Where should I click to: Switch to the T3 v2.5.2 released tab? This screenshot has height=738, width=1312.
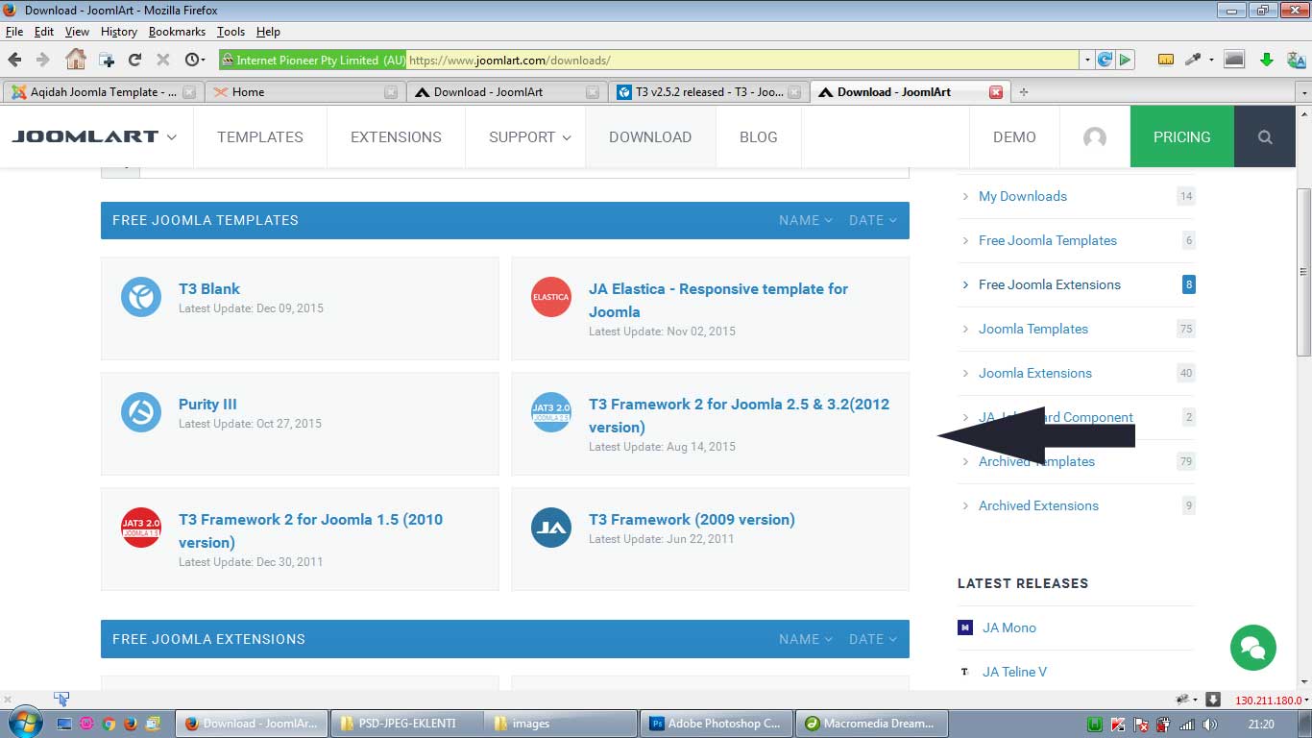tap(710, 92)
